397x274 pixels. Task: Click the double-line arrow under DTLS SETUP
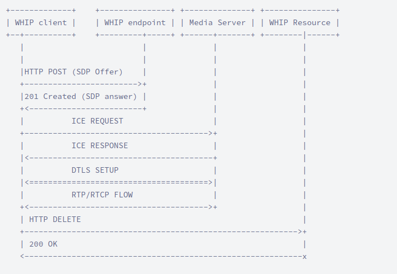(x=118, y=182)
